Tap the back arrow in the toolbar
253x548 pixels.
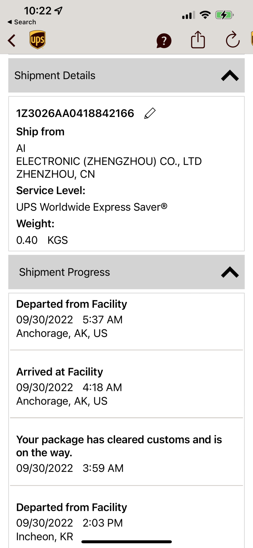[x=12, y=41]
